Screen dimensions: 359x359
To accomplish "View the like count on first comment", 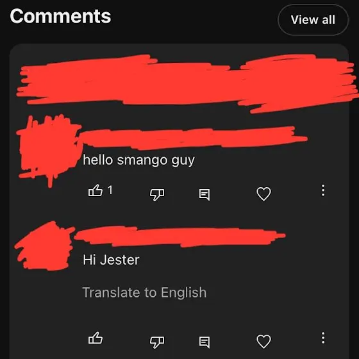I will 110,190.
